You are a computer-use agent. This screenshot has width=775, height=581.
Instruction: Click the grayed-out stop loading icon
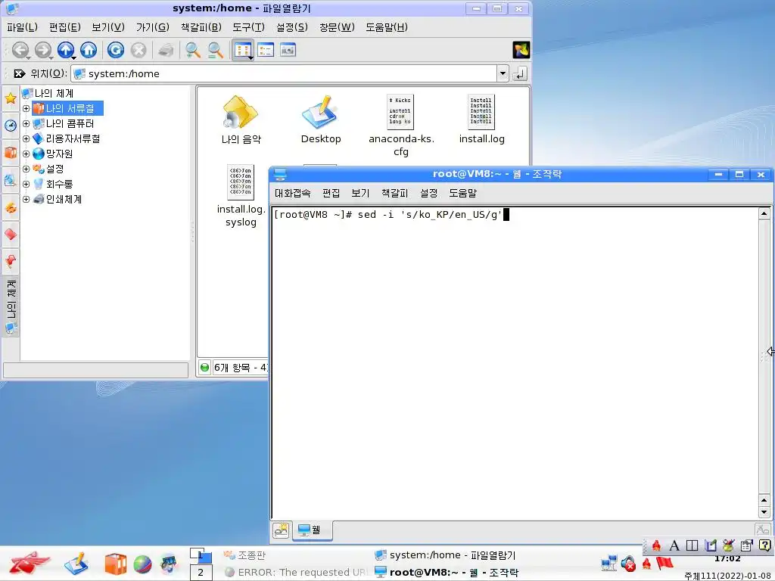139,50
